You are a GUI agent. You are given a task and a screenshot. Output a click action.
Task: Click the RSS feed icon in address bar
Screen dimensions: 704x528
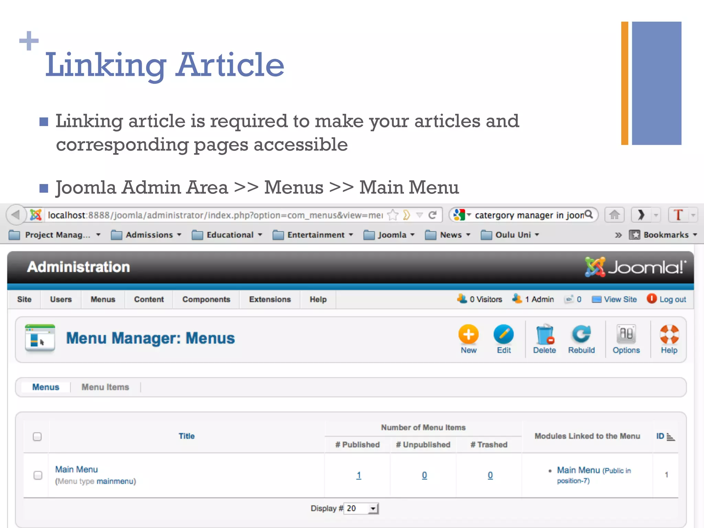tap(407, 215)
